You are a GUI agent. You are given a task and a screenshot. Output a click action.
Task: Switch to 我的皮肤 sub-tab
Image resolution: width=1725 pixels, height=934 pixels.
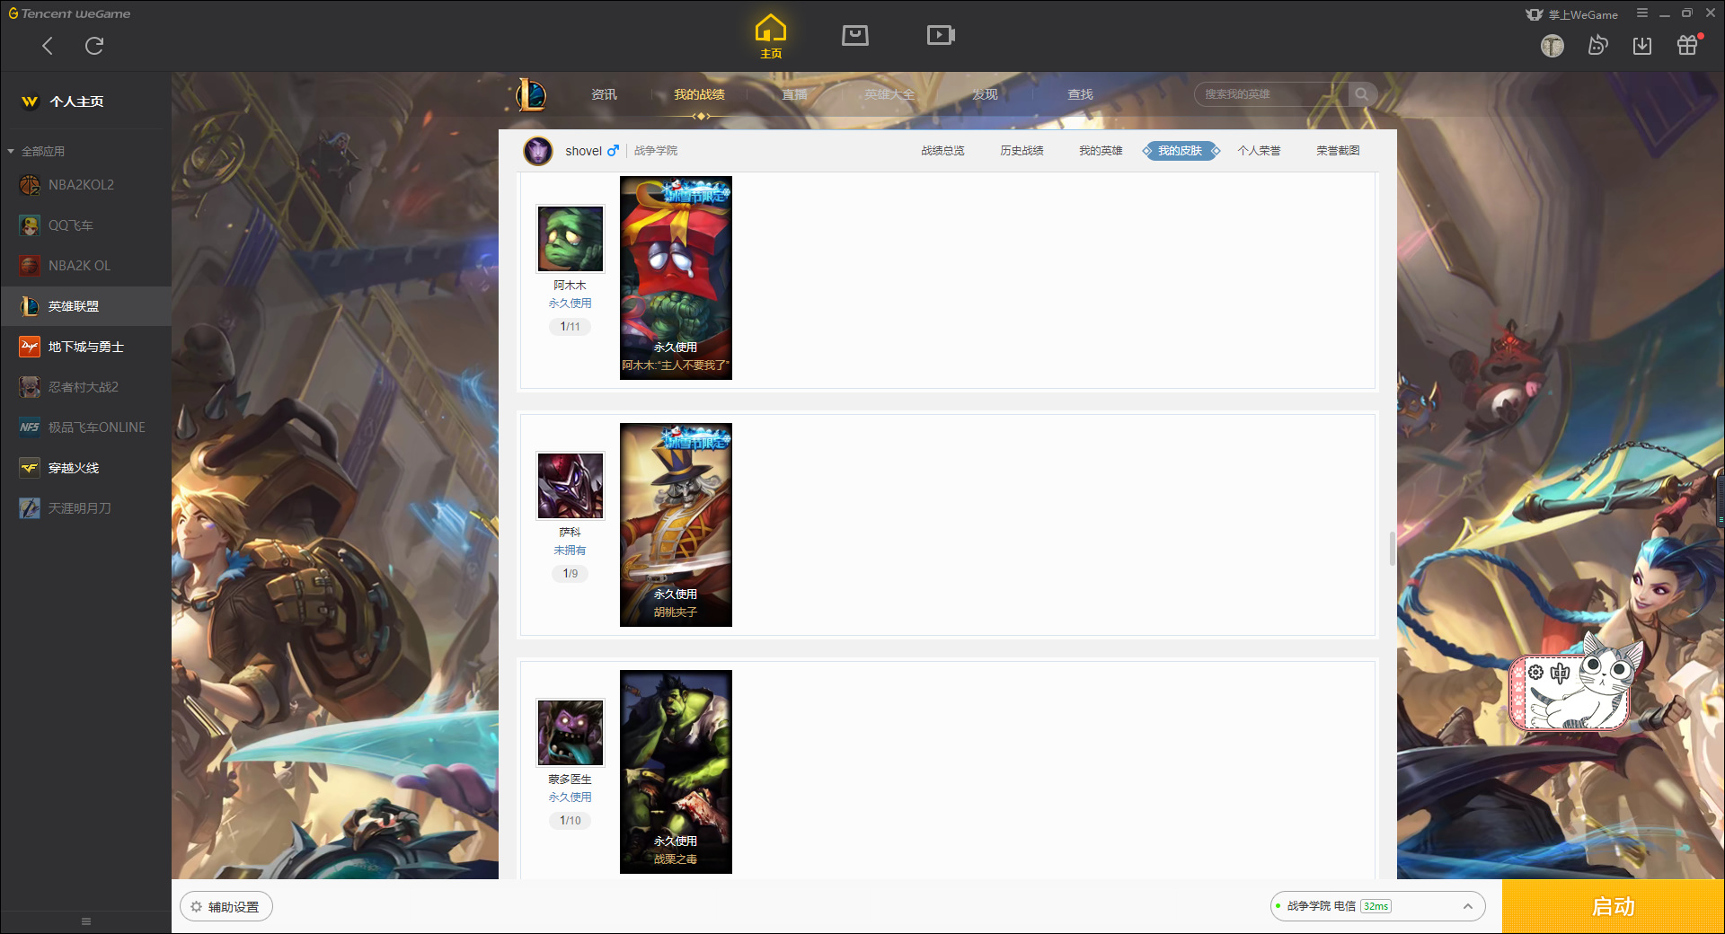(x=1180, y=151)
